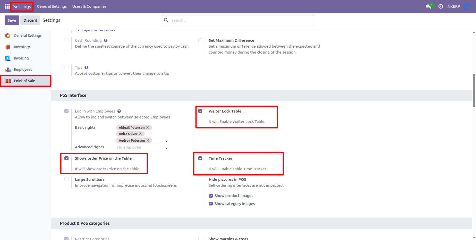
Task: Click the scrollbar down arrow
Action: coord(474,238)
